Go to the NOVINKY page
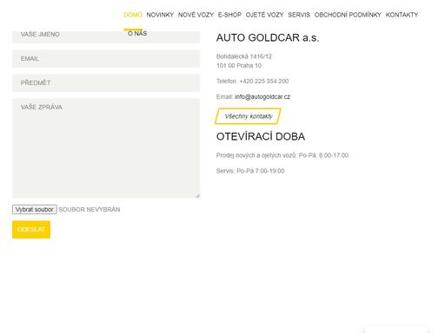The height and width of the screenshot is (333, 445). [x=160, y=15]
